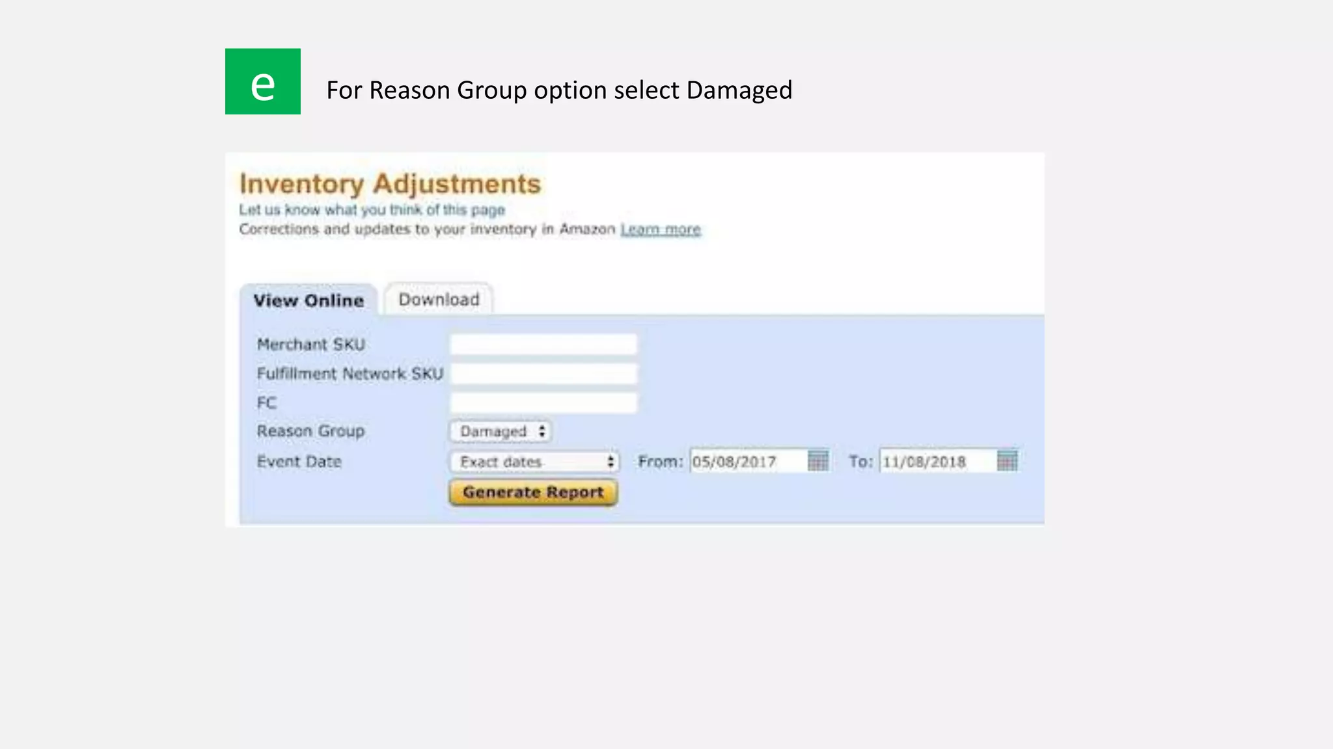Click the Event Date label

(299, 462)
